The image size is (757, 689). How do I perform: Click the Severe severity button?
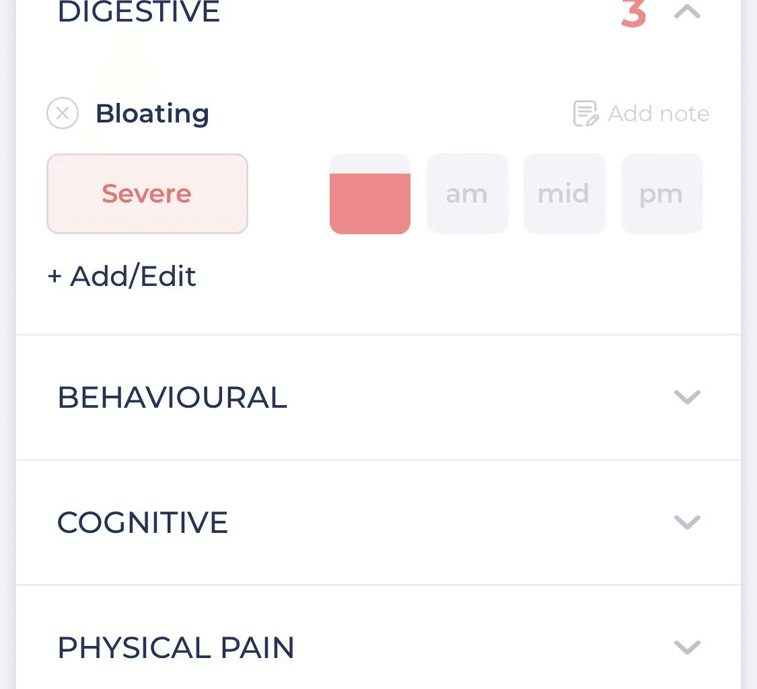click(147, 194)
